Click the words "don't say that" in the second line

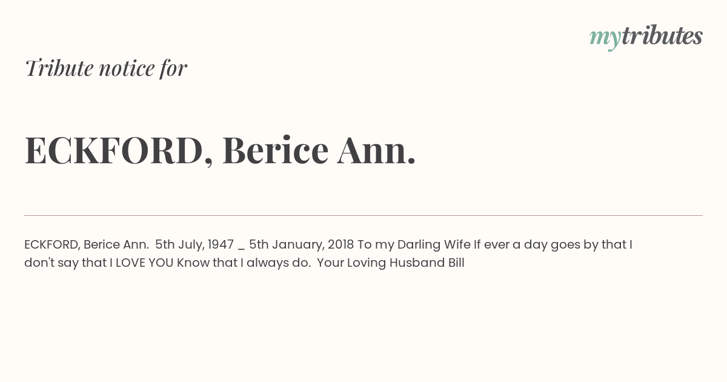click(x=65, y=263)
